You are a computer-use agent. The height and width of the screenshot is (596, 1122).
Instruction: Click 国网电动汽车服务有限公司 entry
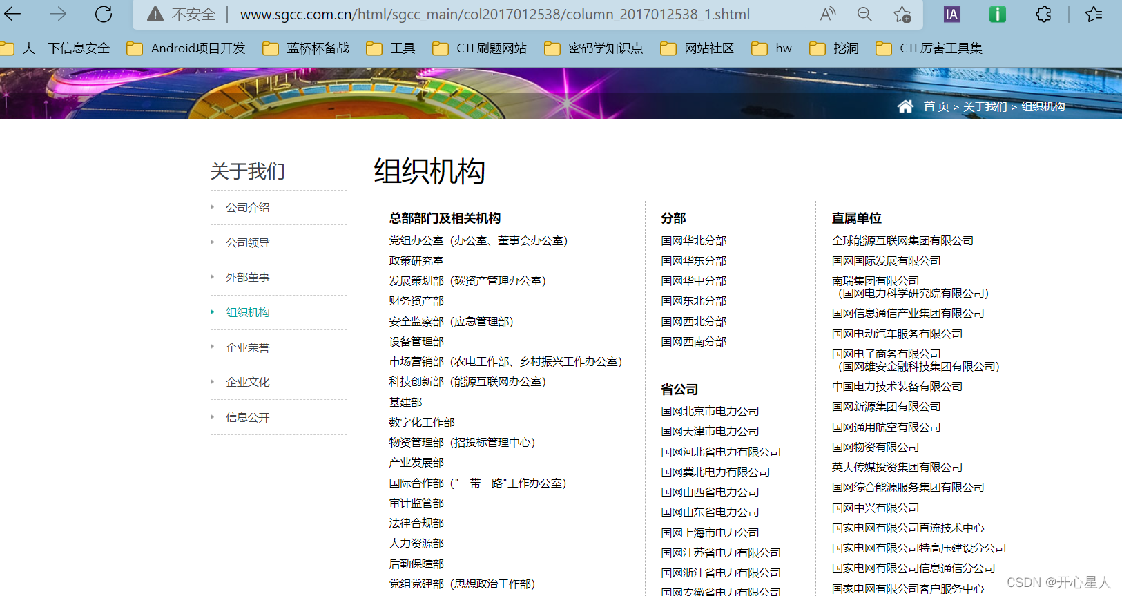click(x=897, y=334)
